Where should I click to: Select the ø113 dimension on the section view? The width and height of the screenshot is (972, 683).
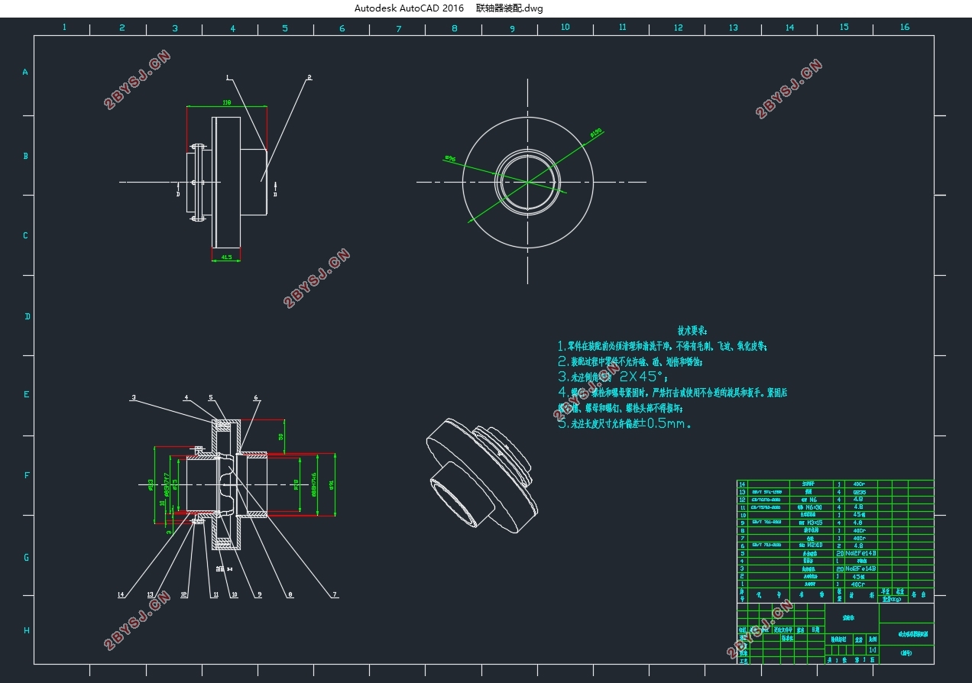[x=151, y=484]
